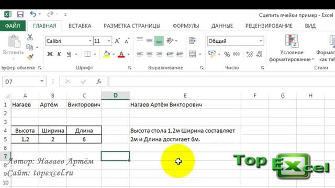Open the ДАННЫЕ tab

222,26
